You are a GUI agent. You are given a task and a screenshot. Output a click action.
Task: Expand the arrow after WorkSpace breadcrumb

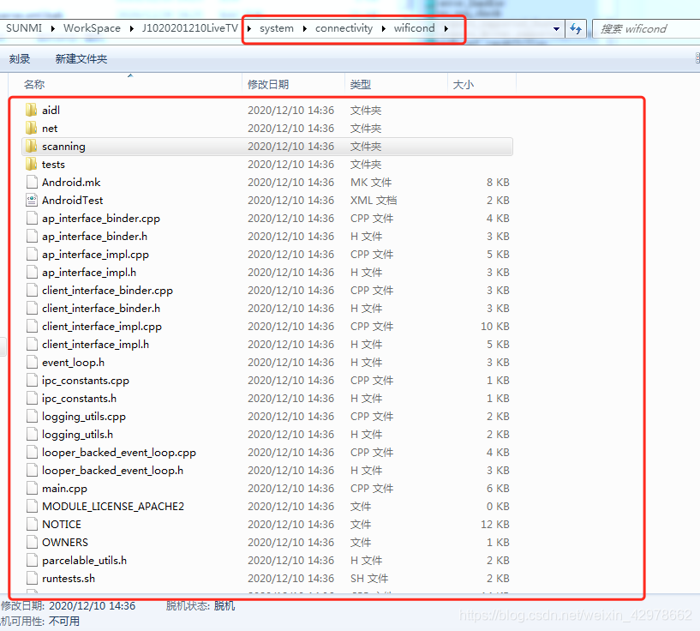click(131, 28)
